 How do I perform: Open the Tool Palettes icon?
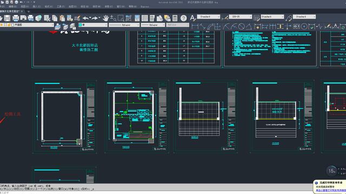pyautogui.click(x=152, y=18)
